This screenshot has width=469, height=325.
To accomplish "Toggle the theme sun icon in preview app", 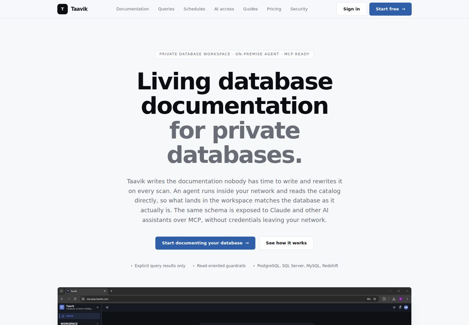I will coord(394,307).
